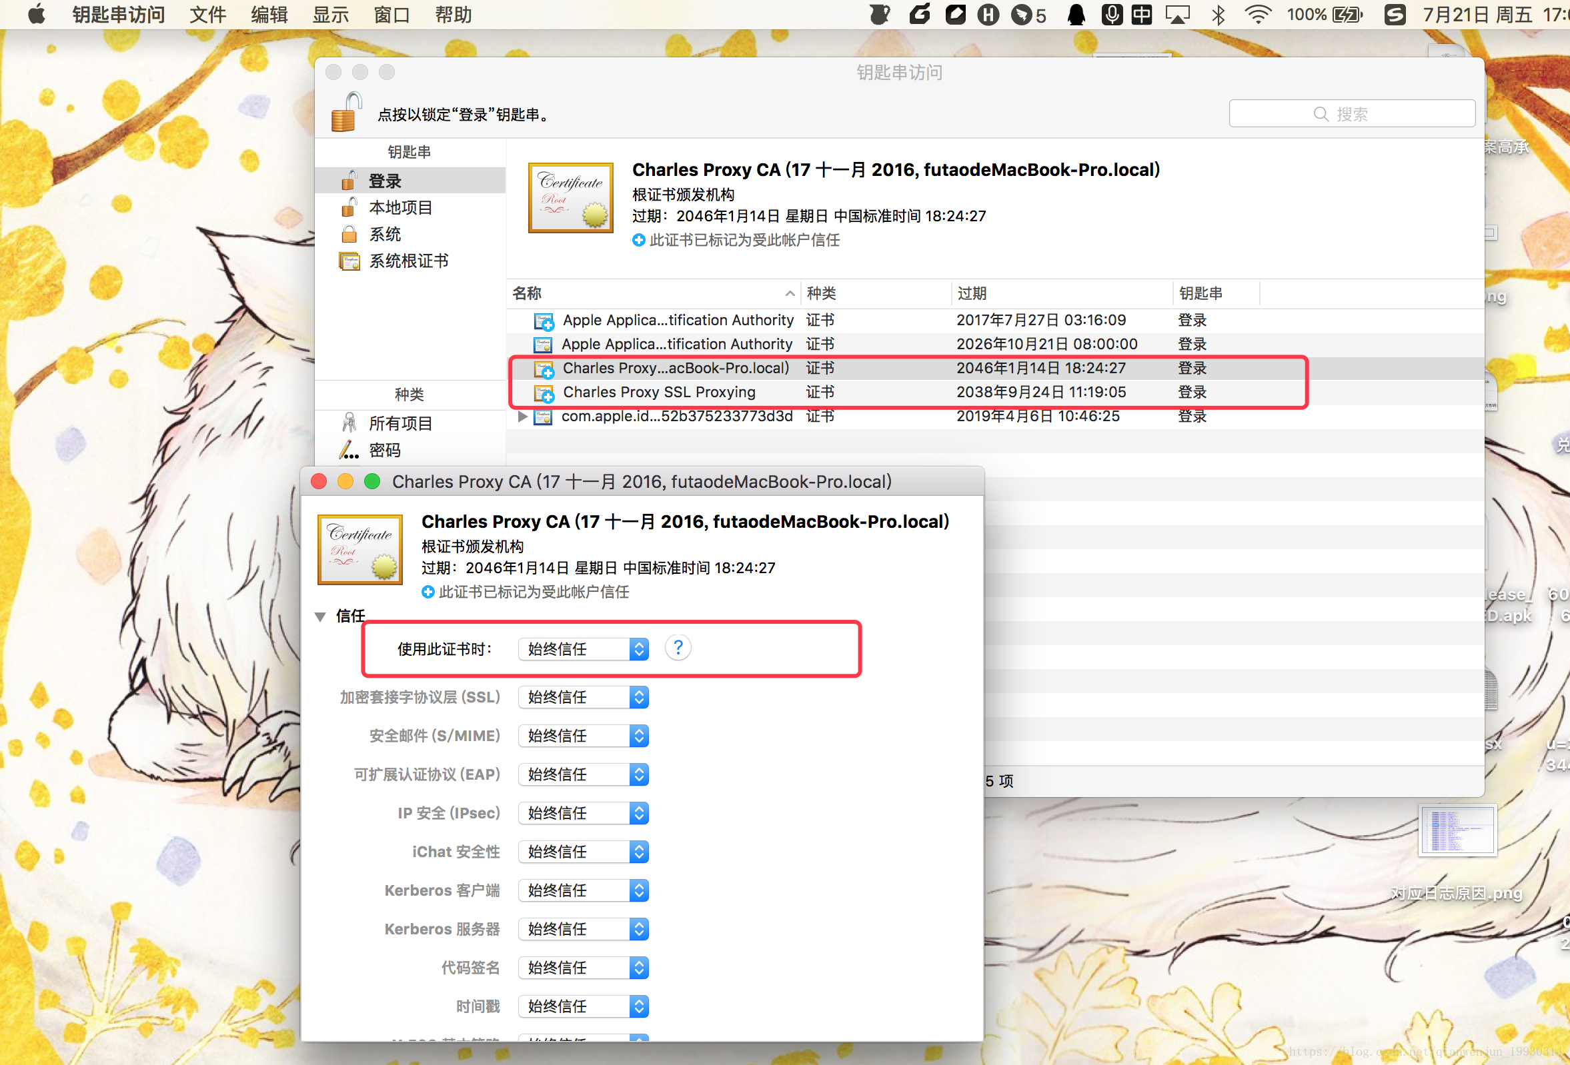
Task: Click the Sogou S menu bar icon
Action: [1395, 14]
